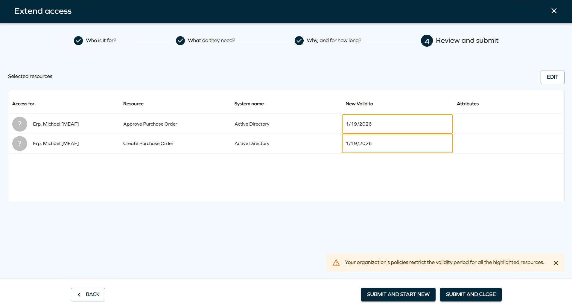The image size is (572, 308).
Task: Select the New Valid to date for Approve Purchase Order
Action: (x=397, y=124)
